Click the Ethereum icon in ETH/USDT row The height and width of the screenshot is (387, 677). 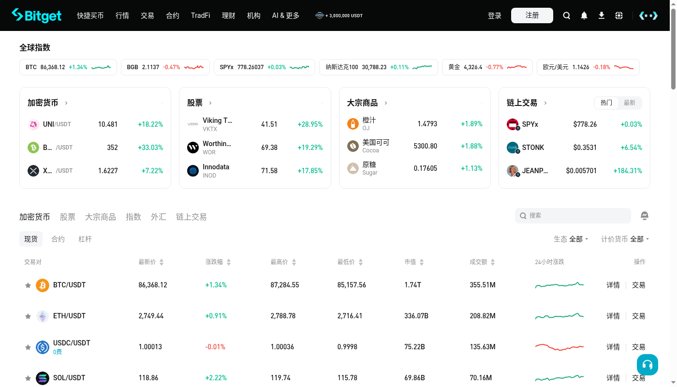pyautogui.click(x=43, y=316)
